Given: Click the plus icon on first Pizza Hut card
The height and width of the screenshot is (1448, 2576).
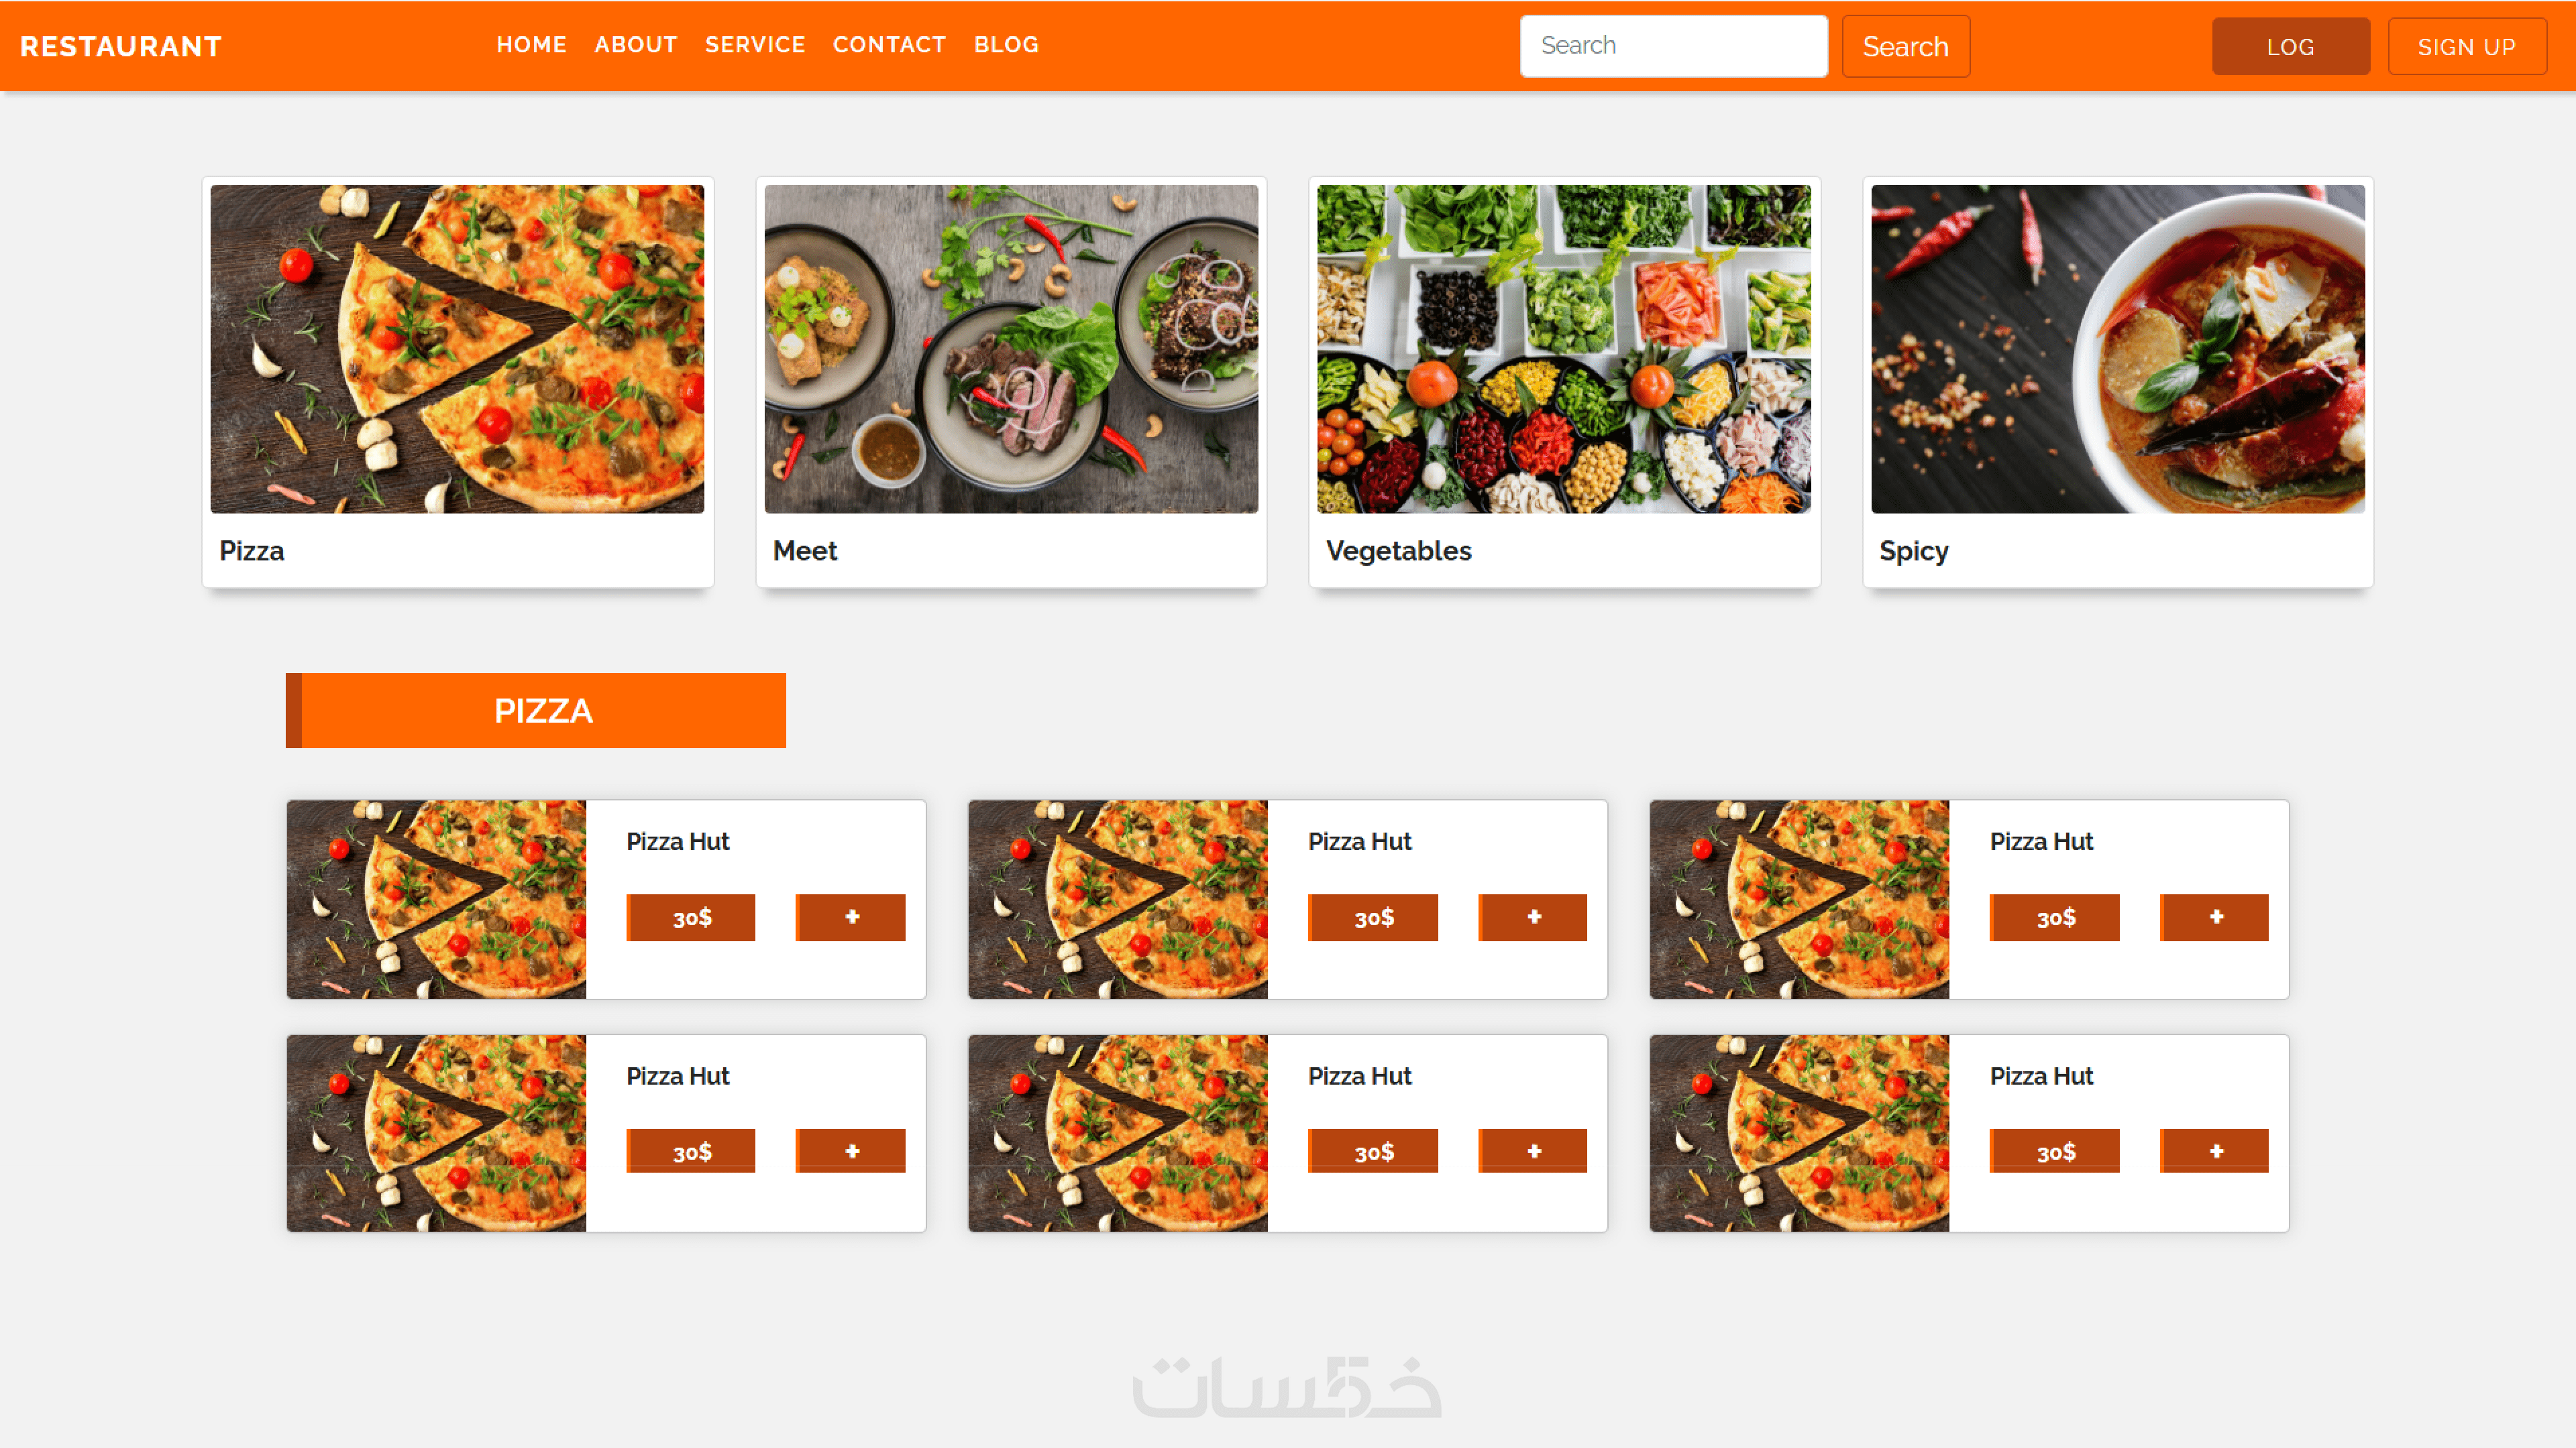Looking at the screenshot, I should click(851, 917).
